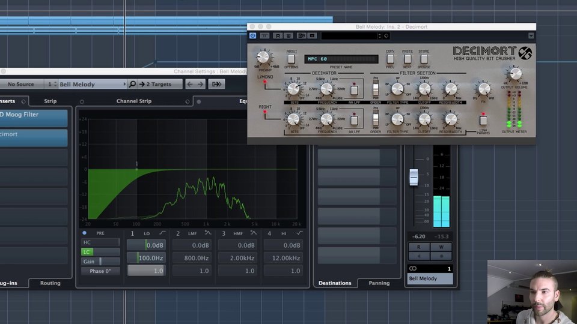This screenshot has height=324, width=577.
Task: Click the Paste/Next preset button
Action: point(408,59)
